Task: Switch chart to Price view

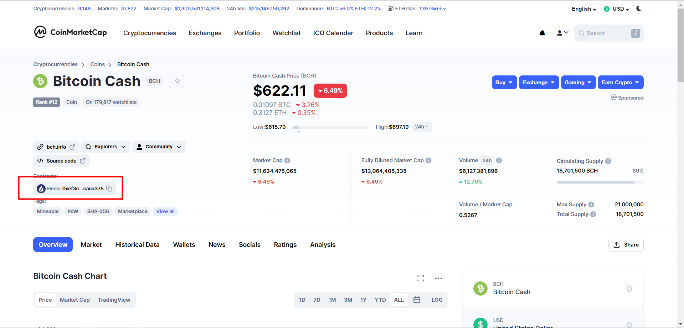Action: tap(45, 300)
